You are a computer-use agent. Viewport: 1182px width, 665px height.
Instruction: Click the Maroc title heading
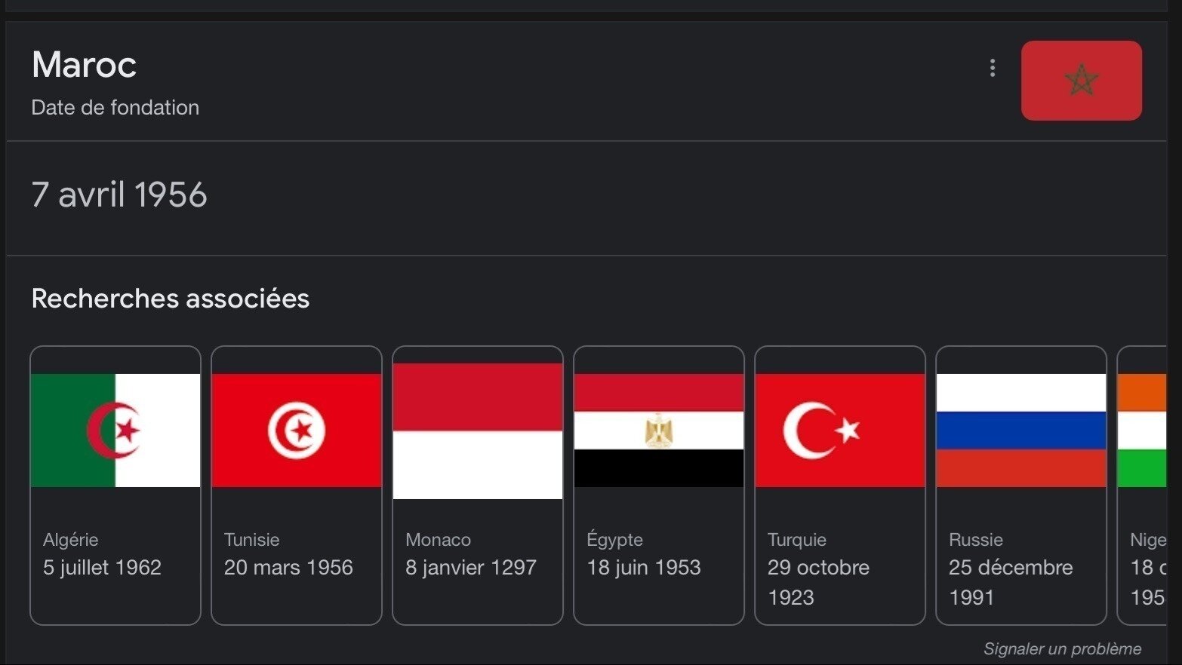(x=84, y=66)
